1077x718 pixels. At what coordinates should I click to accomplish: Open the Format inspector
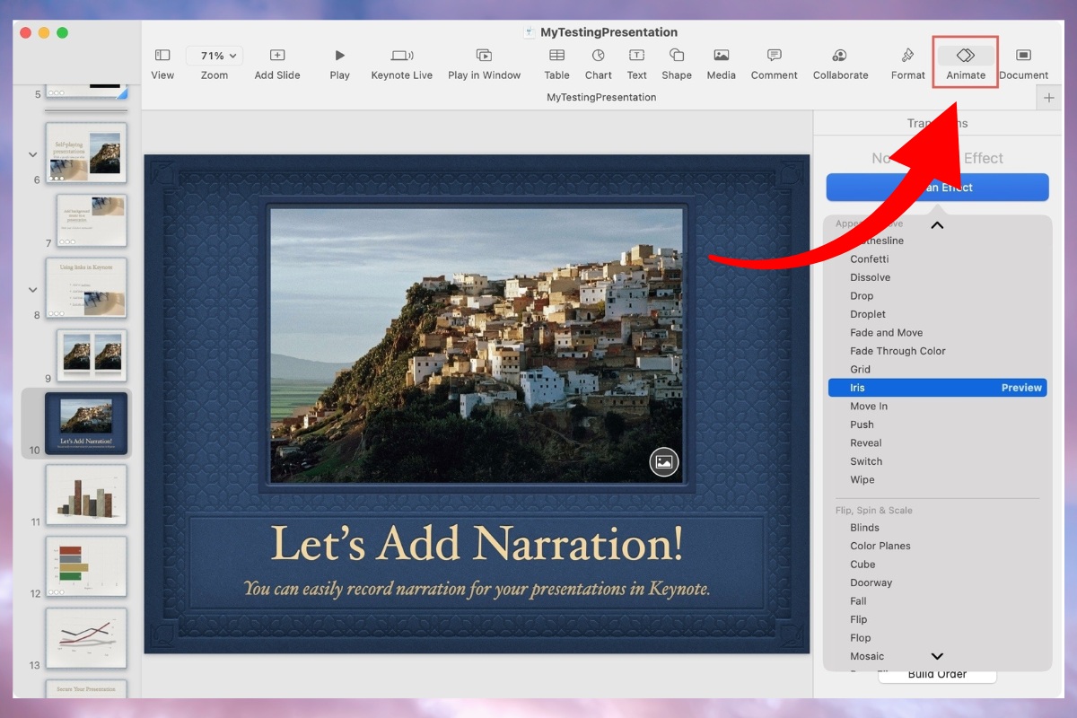[x=907, y=56]
